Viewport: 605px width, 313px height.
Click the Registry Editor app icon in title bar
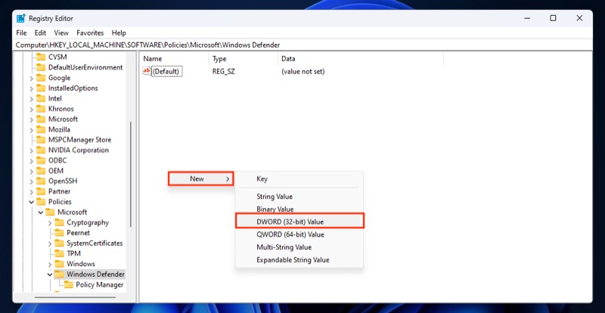21,18
